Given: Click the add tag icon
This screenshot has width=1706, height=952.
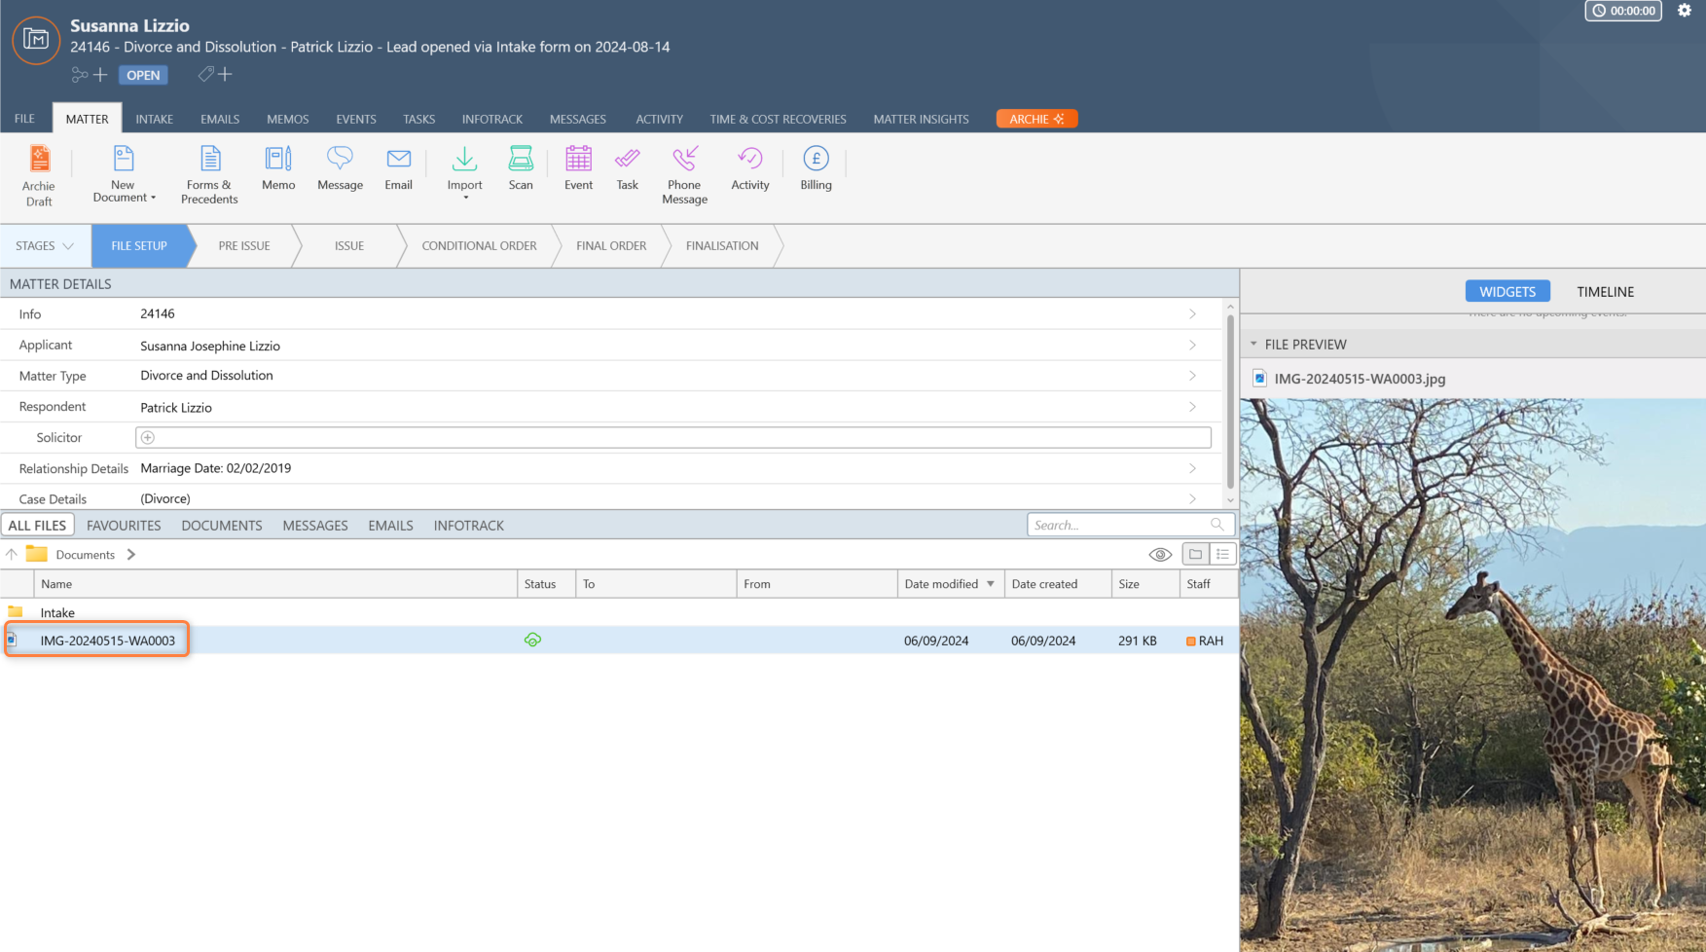Looking at the screenshot, I should 215,74.
